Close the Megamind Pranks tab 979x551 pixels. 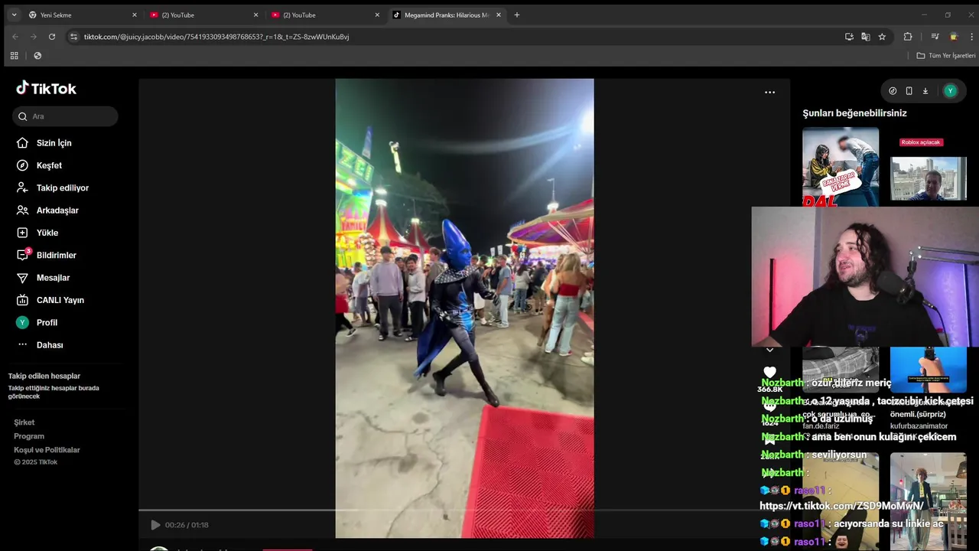[x=499, y=15]
